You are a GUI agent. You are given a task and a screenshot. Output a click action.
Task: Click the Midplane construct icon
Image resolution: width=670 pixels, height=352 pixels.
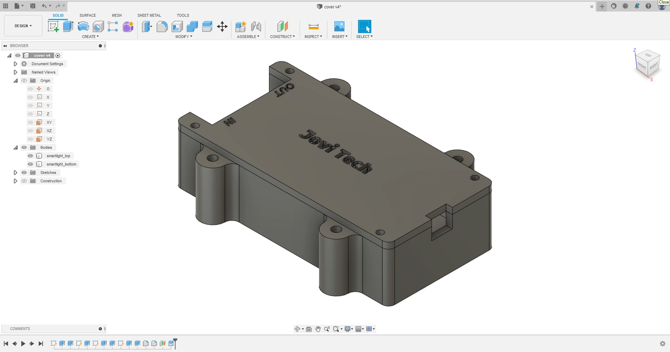point(282,26)
